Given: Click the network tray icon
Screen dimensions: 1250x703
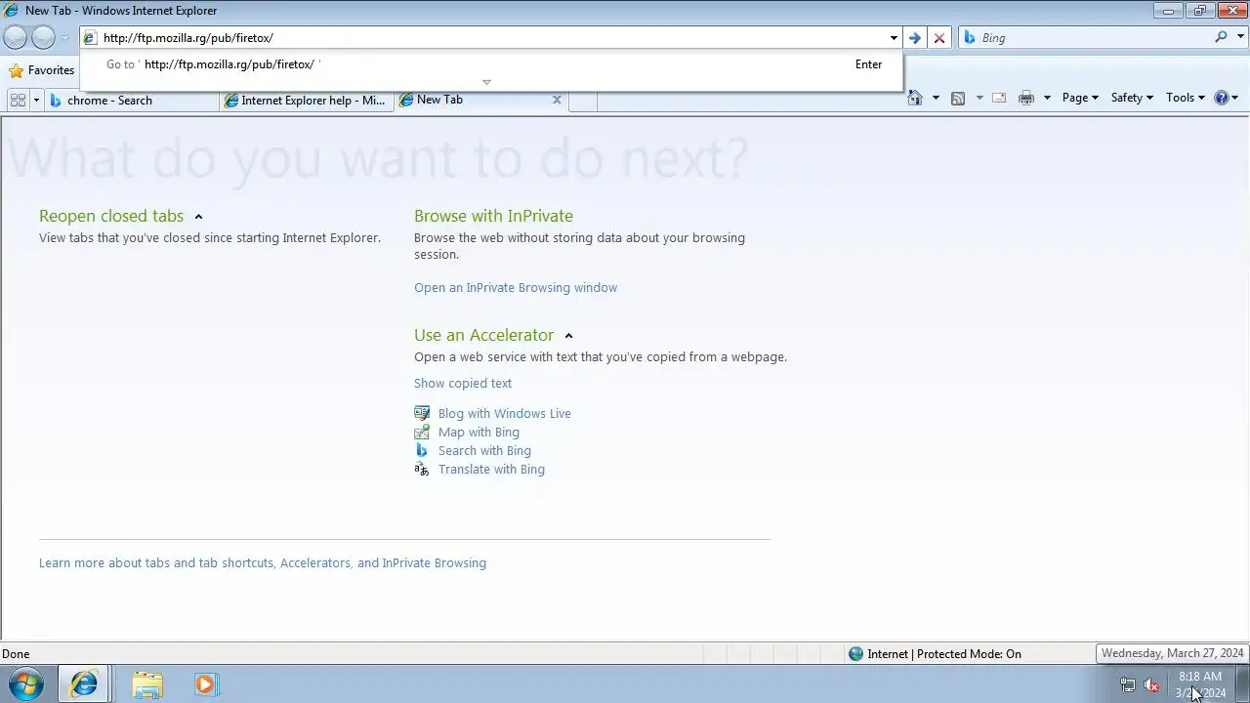Looking at the screenshot, I should click(x=1127, y=685).
